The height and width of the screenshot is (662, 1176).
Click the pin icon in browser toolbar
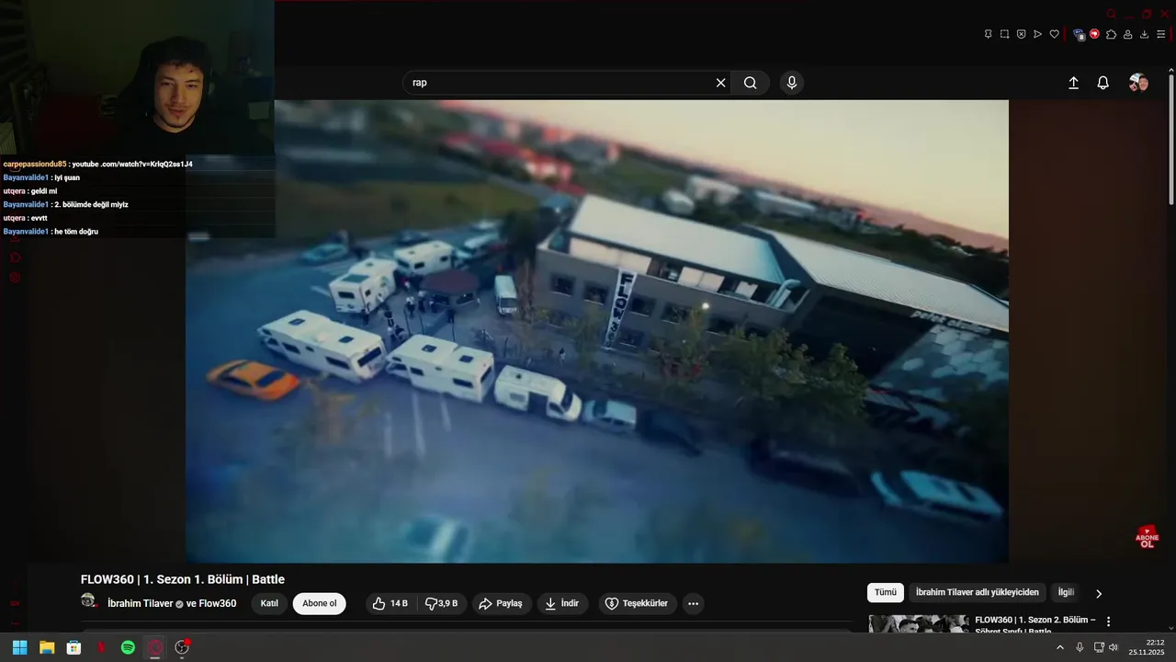point(988,34)
